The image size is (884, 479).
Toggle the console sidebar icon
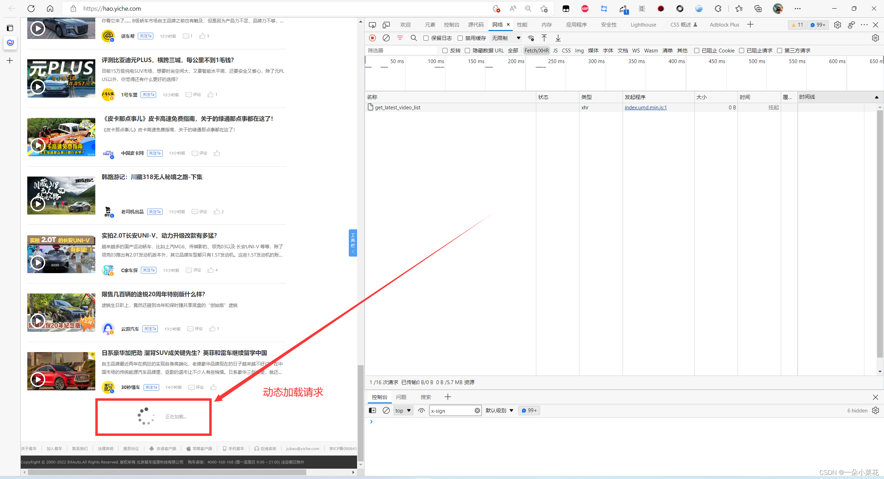[372, 410]
